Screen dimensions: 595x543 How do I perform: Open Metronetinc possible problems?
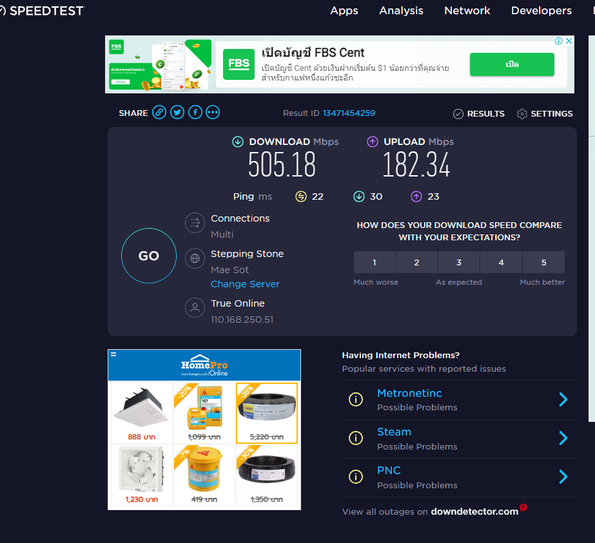pos(459,400)
